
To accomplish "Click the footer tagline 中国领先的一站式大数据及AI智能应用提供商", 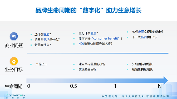I will pos(135,96).
